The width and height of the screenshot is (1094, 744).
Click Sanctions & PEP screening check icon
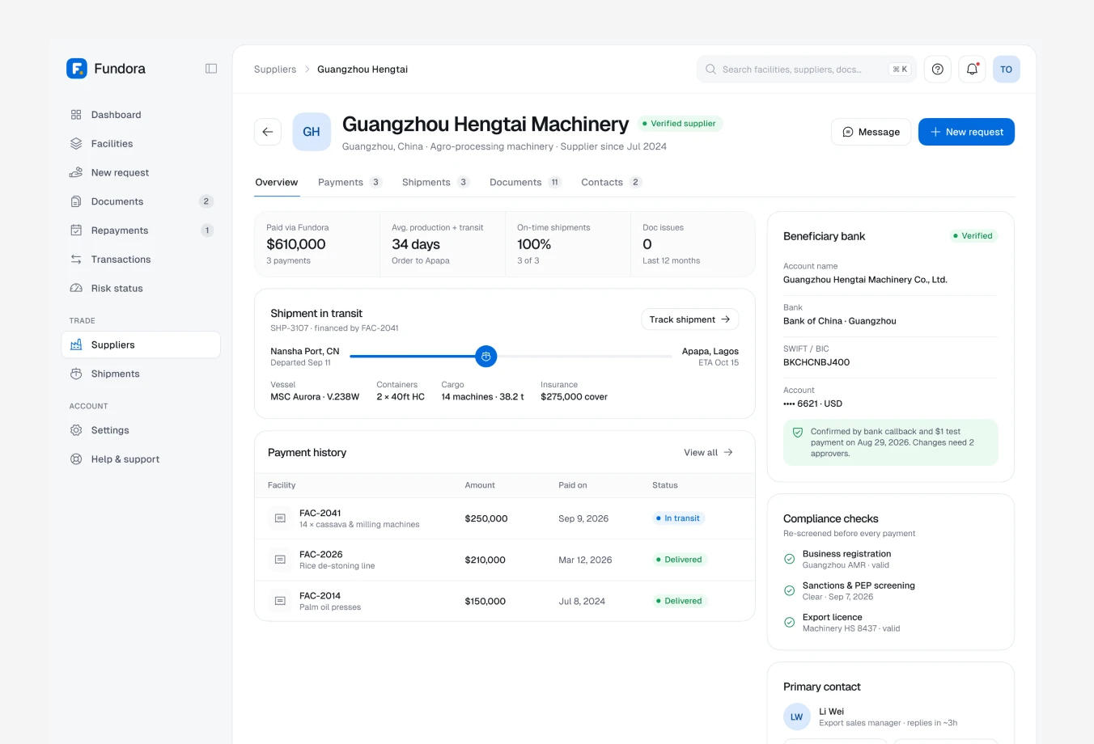coord(790,590)
